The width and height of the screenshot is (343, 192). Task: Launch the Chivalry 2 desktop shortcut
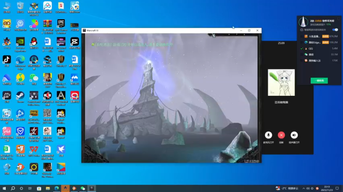[x=61, y=61]
